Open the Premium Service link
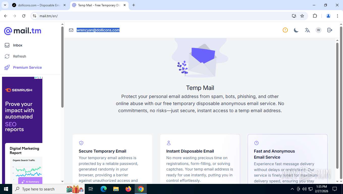The image size is (343, 194). pos(27,67)
